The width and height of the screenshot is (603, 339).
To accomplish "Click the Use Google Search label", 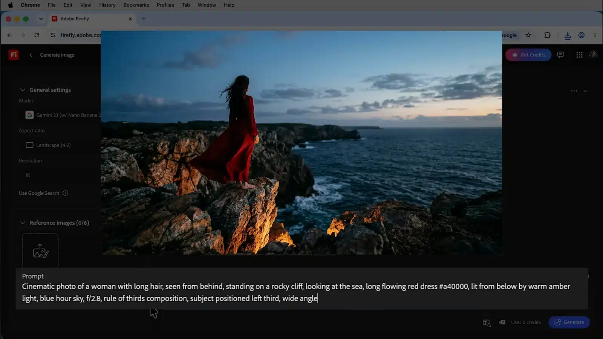I will point(39,193).
